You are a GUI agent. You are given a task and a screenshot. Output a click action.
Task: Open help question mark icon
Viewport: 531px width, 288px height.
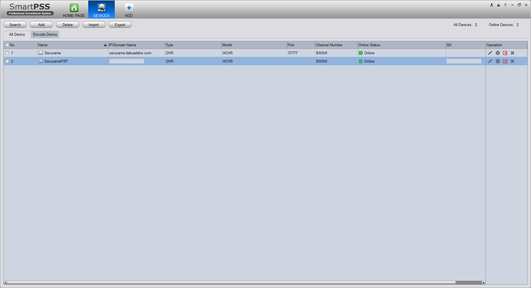click(x=505, y=5)
